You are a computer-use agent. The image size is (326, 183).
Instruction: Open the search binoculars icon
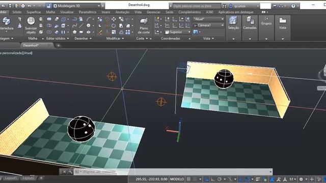[x=224, y=6]
